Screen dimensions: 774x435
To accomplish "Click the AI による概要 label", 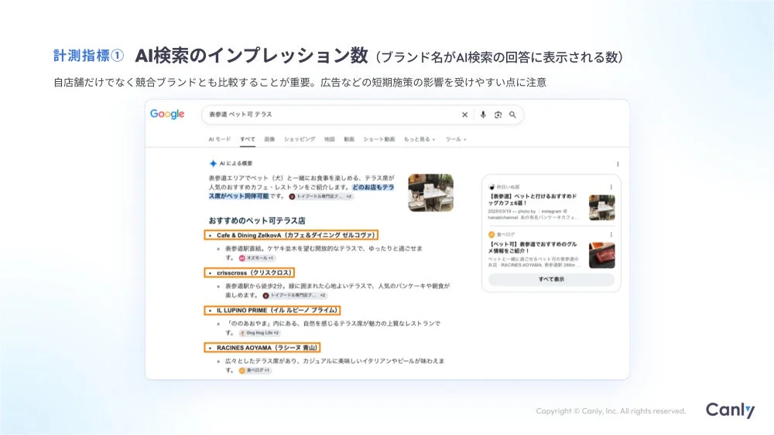I will (x=236, y=164).
